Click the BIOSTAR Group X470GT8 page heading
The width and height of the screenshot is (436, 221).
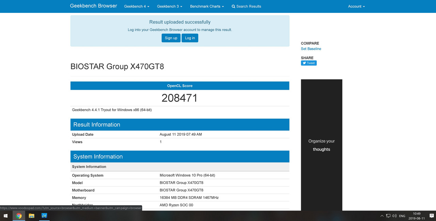point(117,66)
